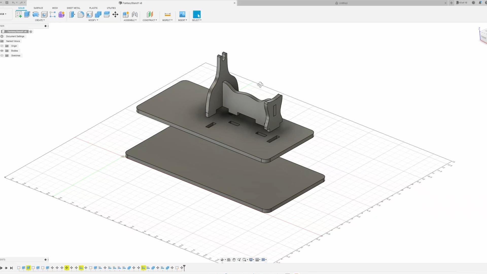Click the Select tool icon
Screen dimensions: 487x274
[197, 14]
